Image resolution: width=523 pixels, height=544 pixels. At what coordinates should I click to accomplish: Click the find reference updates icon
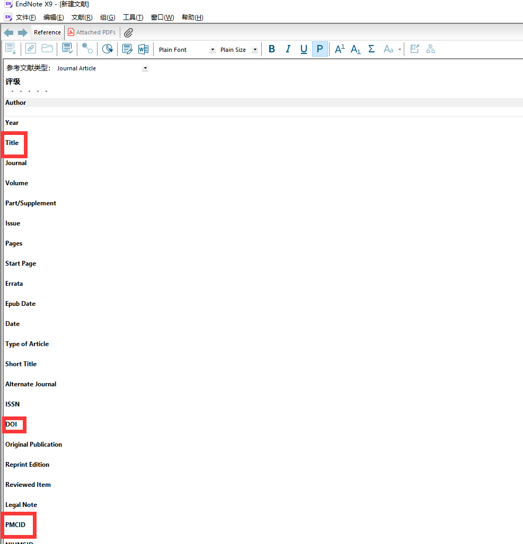pyautogui.click(x=87, y=49)
